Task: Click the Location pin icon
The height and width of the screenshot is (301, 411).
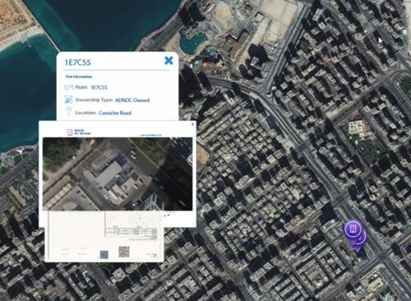Action: click(68, 112)
